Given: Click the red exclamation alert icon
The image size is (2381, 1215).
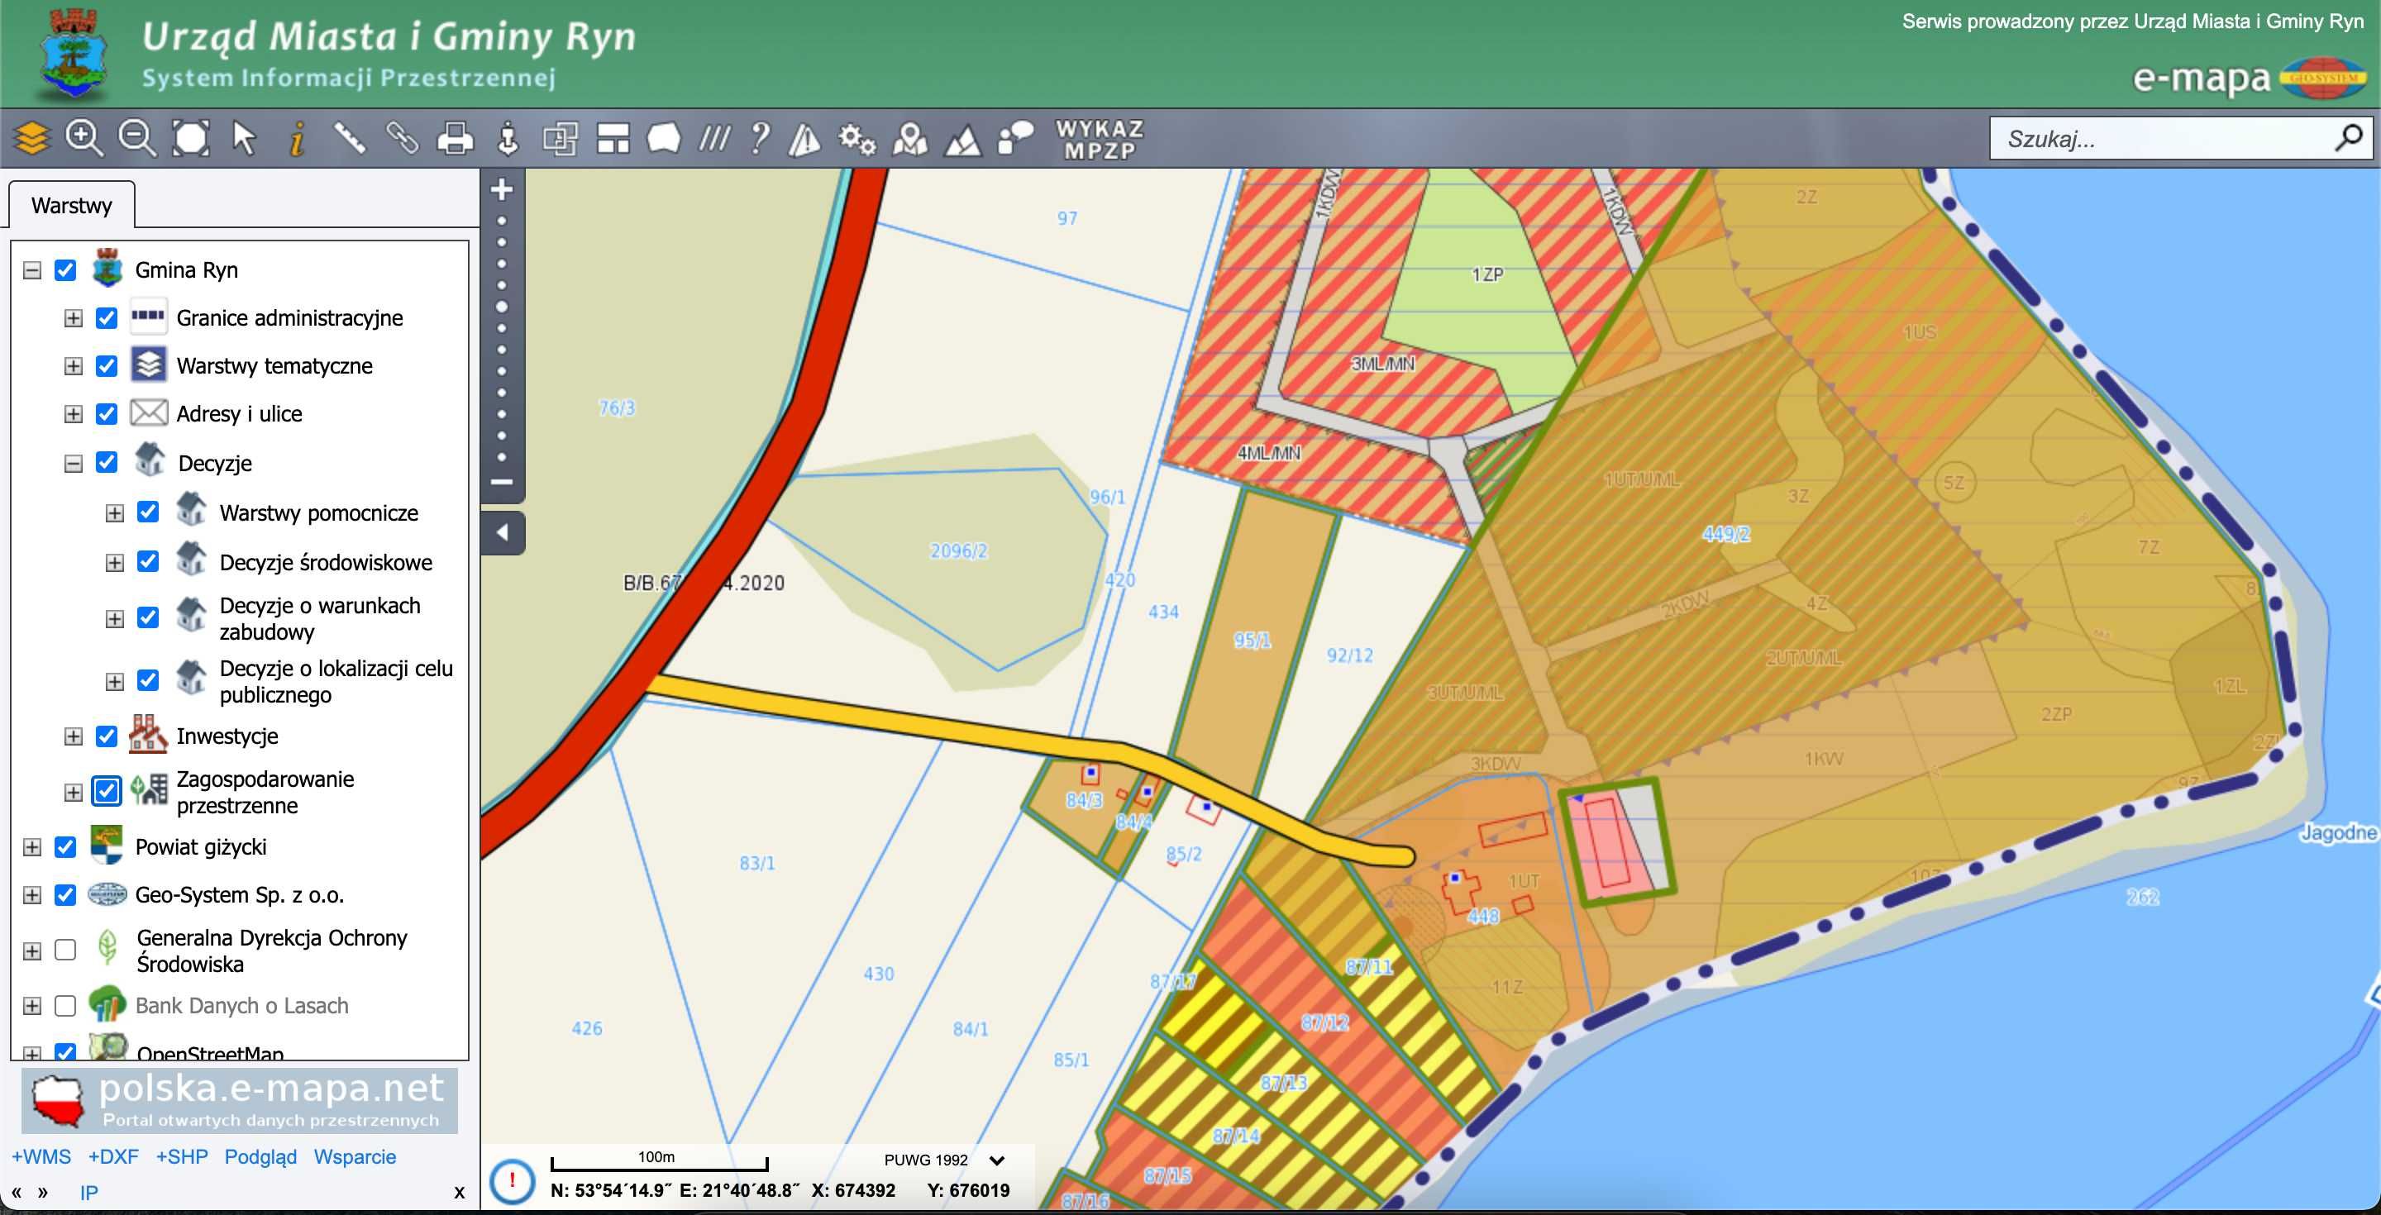Looking at the screenshot, I should coord(511,1180).
